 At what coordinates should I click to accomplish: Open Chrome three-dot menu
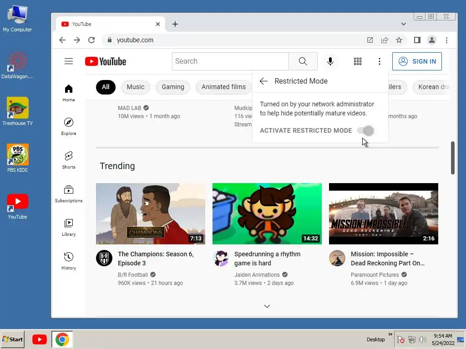click(x=446, y=40)
